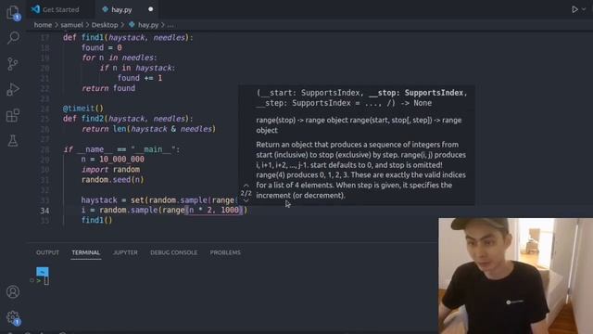Open the Run and Debug view
Viewport: 593px width, 334px height.
[13, 89]
